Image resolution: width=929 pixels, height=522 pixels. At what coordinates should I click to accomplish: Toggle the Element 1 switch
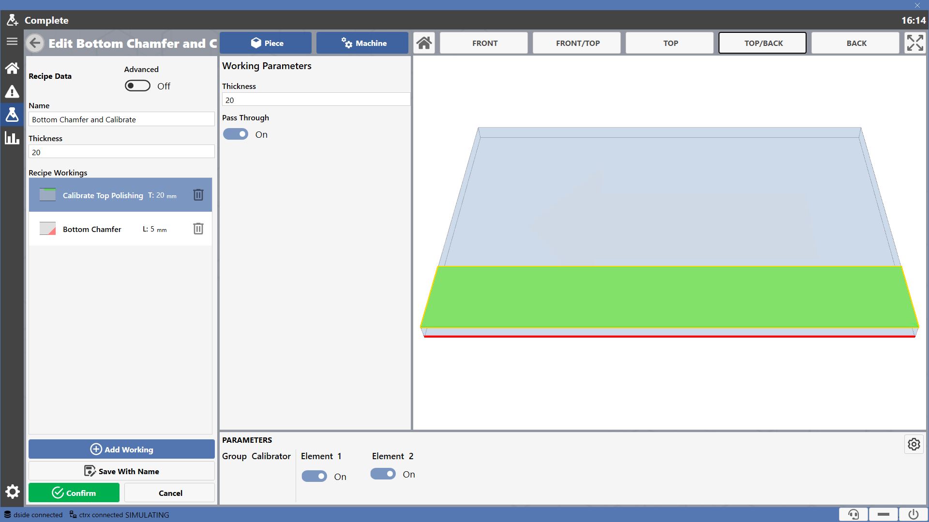315,476
